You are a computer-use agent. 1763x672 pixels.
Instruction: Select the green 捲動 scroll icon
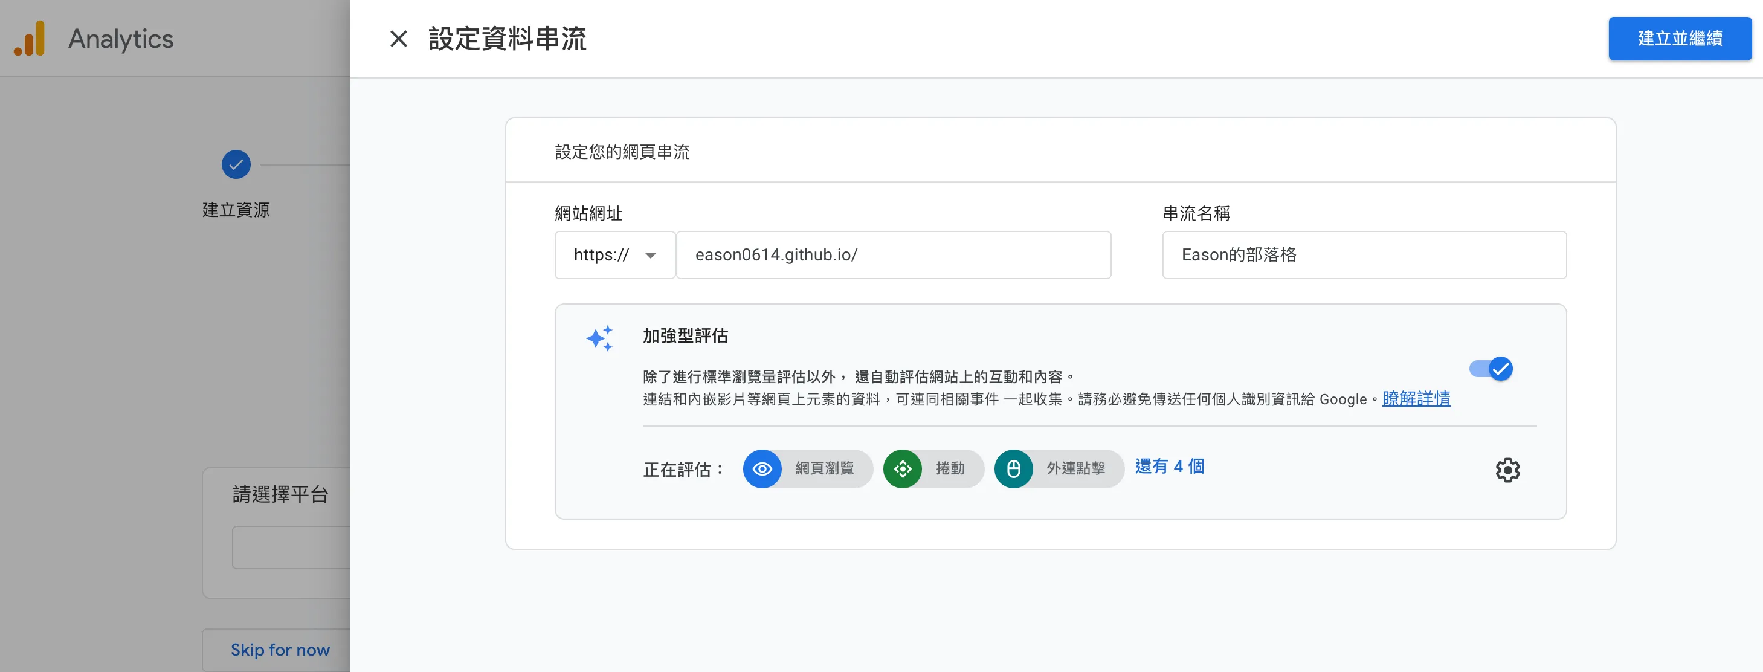click(903, 469)
